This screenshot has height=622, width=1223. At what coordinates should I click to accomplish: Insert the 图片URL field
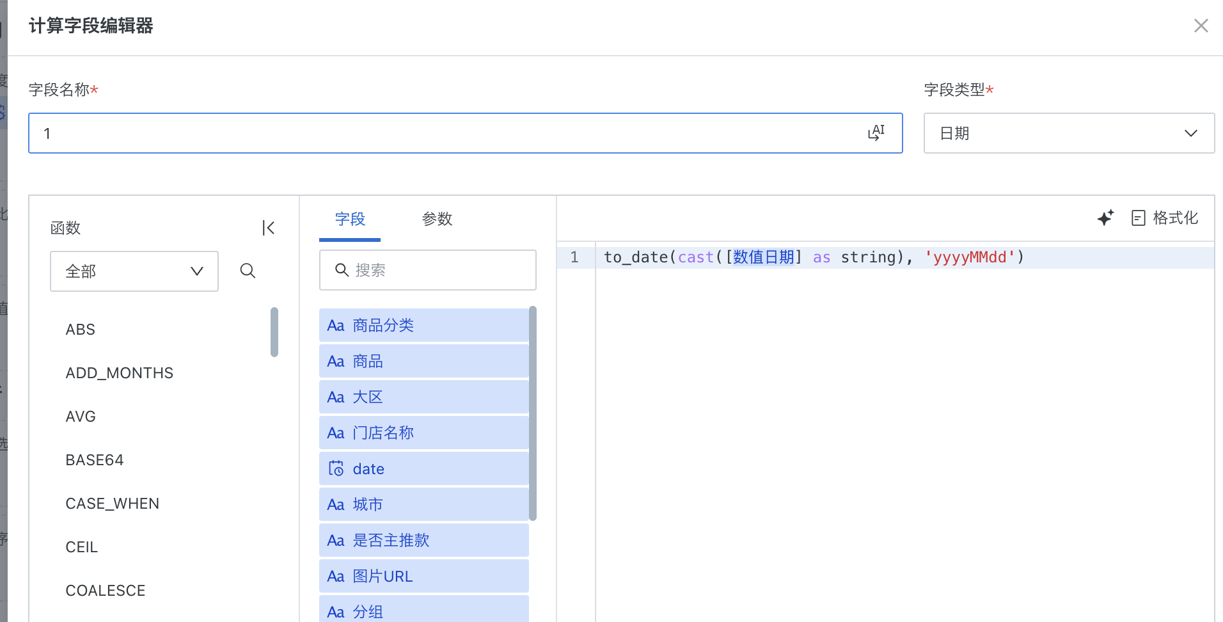click(424, 576)
